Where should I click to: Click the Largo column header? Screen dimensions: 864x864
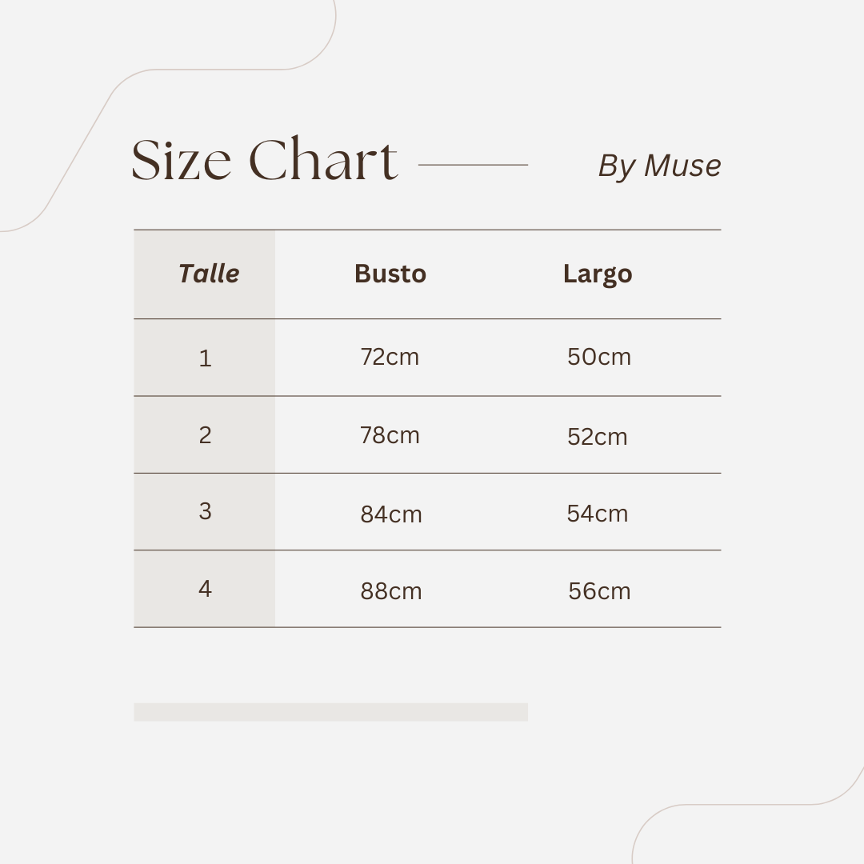pos(598,274)
